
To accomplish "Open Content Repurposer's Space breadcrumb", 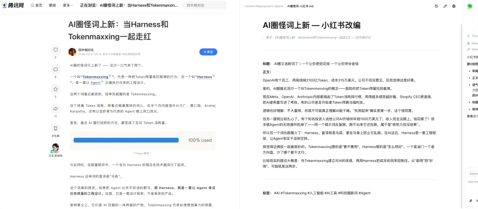I will click(x=264, y=6).
